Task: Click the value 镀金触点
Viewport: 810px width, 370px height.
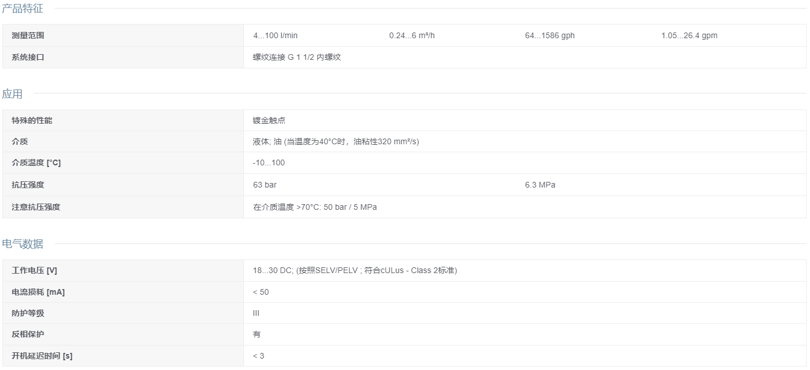Action: tap(269, 120)
